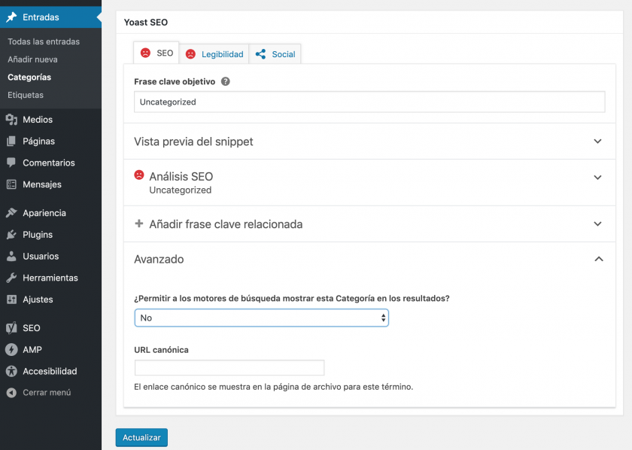Expand Añadir frase clave relacionada
This screenshot has width=632, height=450.
pyautogui.click(x=597, y=224)
